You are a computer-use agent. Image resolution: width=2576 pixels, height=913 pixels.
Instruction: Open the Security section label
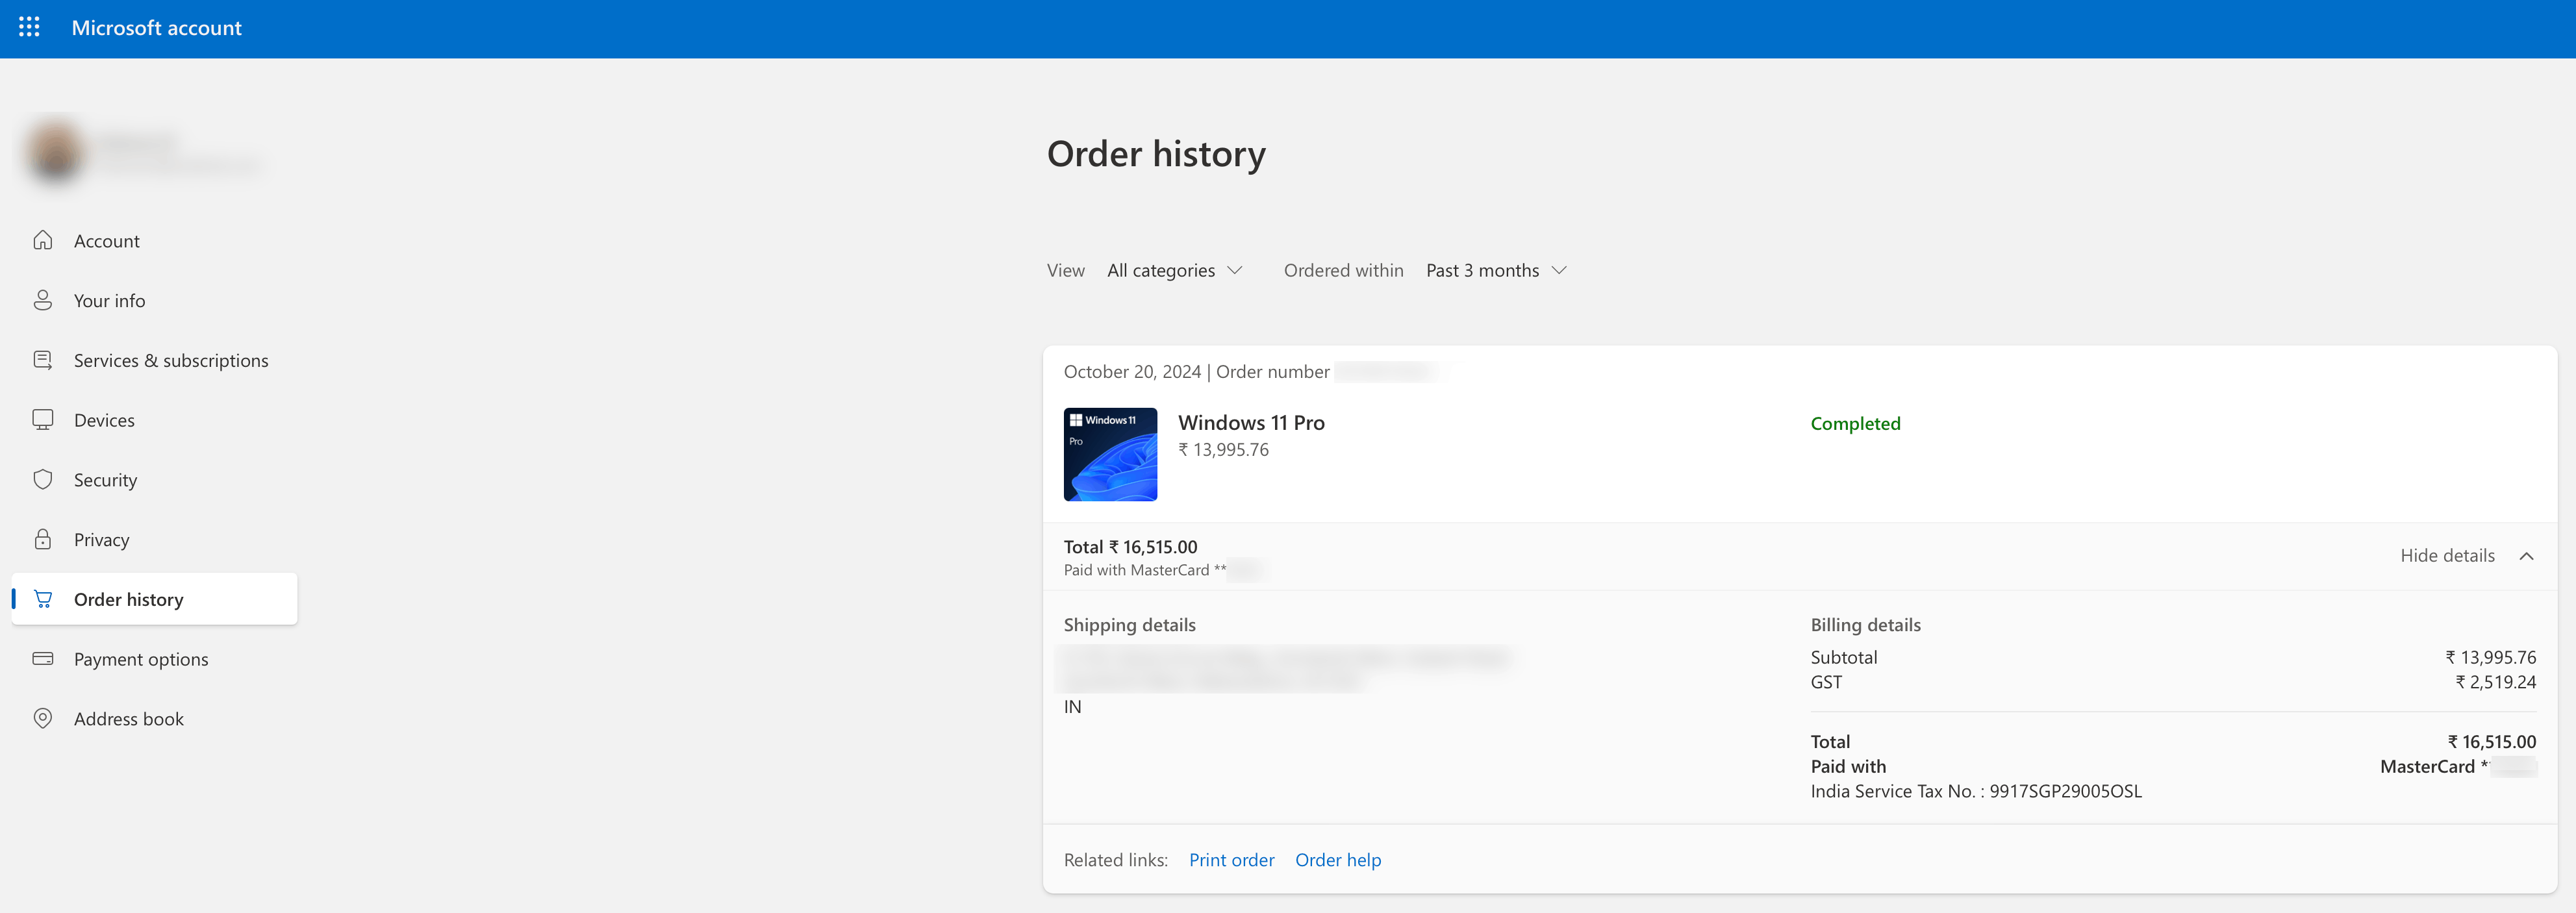pyautogui.click(x=106, y=480)
